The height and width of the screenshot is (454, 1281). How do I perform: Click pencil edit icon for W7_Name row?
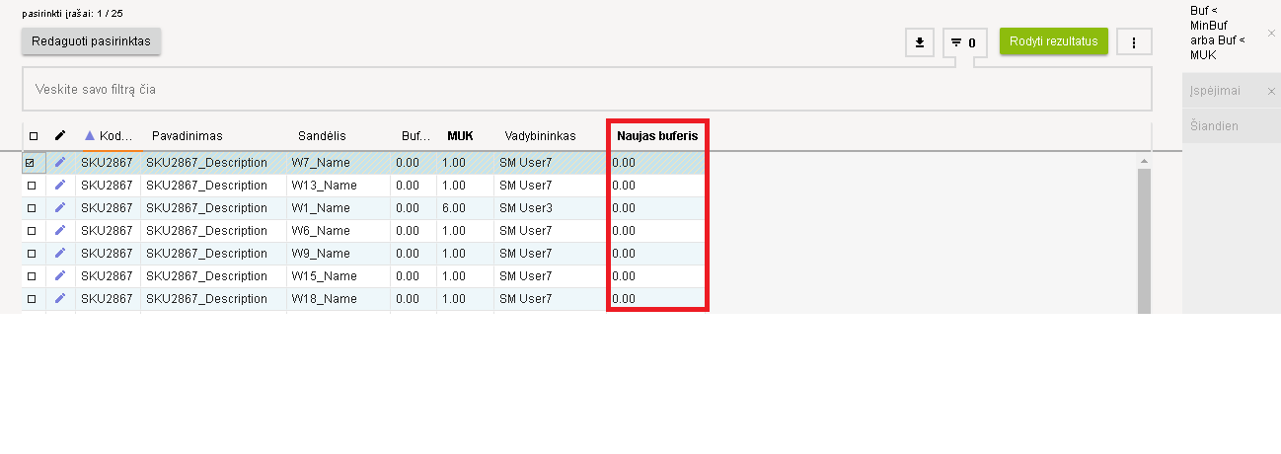59,162
